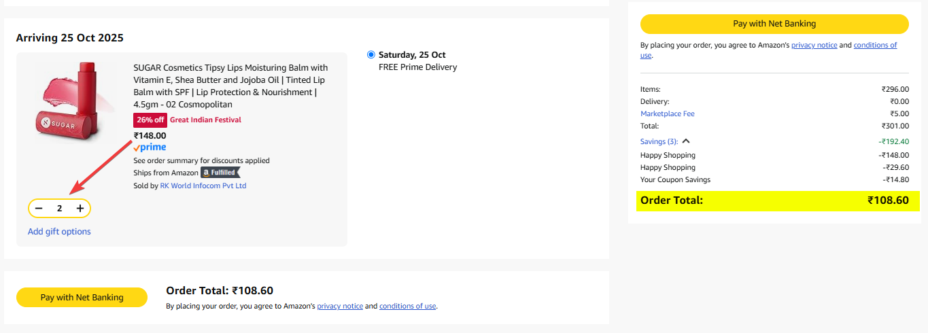
Task: Open privacy notice link in order summary
Action: point(814,46)
